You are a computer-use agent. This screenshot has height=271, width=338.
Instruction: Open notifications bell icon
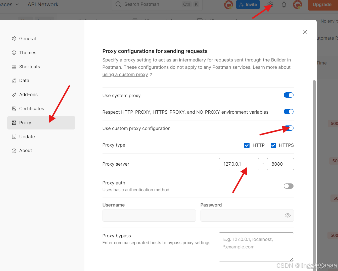[x=284, y=5]
